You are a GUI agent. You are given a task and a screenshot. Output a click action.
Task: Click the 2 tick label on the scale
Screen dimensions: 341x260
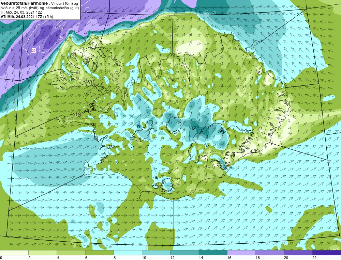[29, 258]
